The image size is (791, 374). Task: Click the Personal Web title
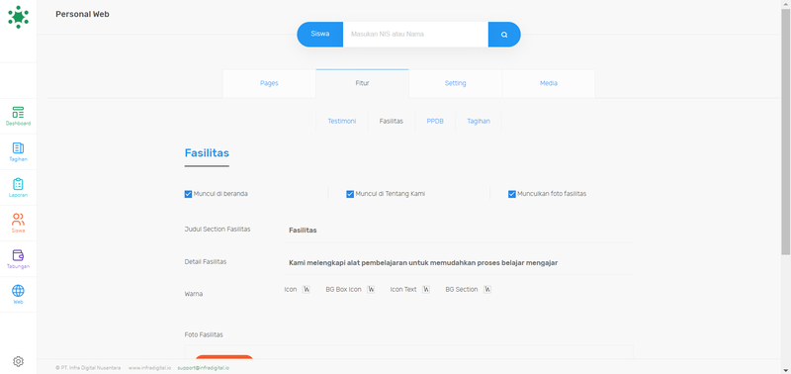coord(82,14)
